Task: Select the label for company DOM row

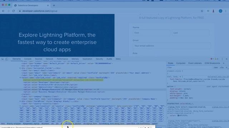Action: (x=40, y=96)
